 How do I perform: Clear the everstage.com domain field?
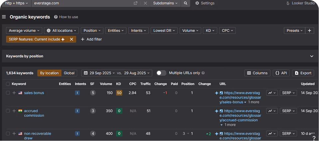[145, 3]
